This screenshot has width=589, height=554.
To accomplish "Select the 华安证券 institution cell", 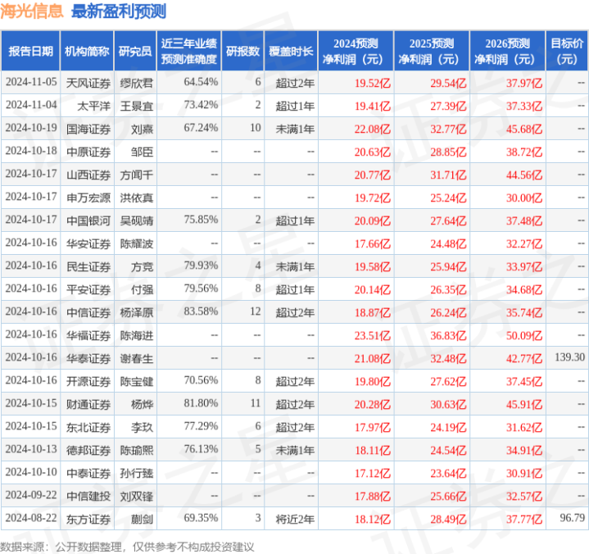I will pyautogui.click(x=88, y=243).
